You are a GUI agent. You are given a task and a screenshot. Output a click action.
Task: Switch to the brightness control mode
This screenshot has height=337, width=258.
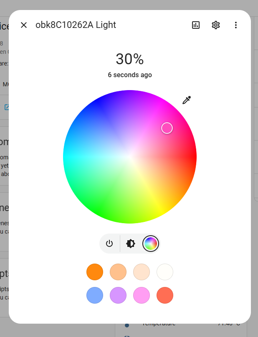[131, 244]
